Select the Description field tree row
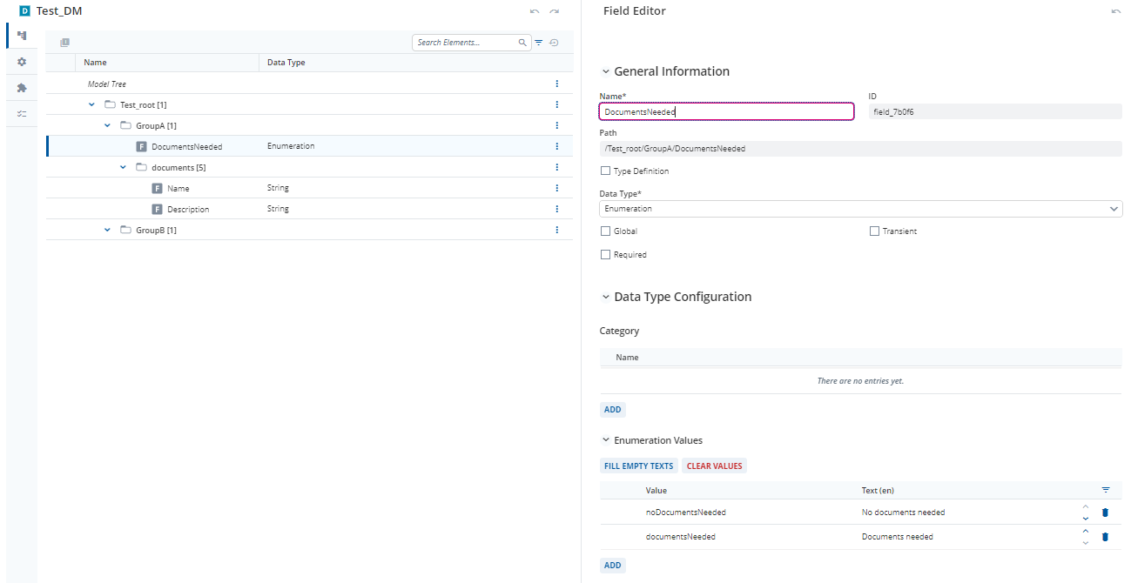The height and width of the screenshot is (583, 1131). (310, 209)
